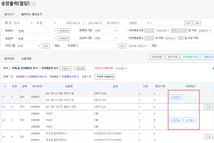Click the start date field 2022-06-15
This screenshot has height=143, width=214.
73,23
